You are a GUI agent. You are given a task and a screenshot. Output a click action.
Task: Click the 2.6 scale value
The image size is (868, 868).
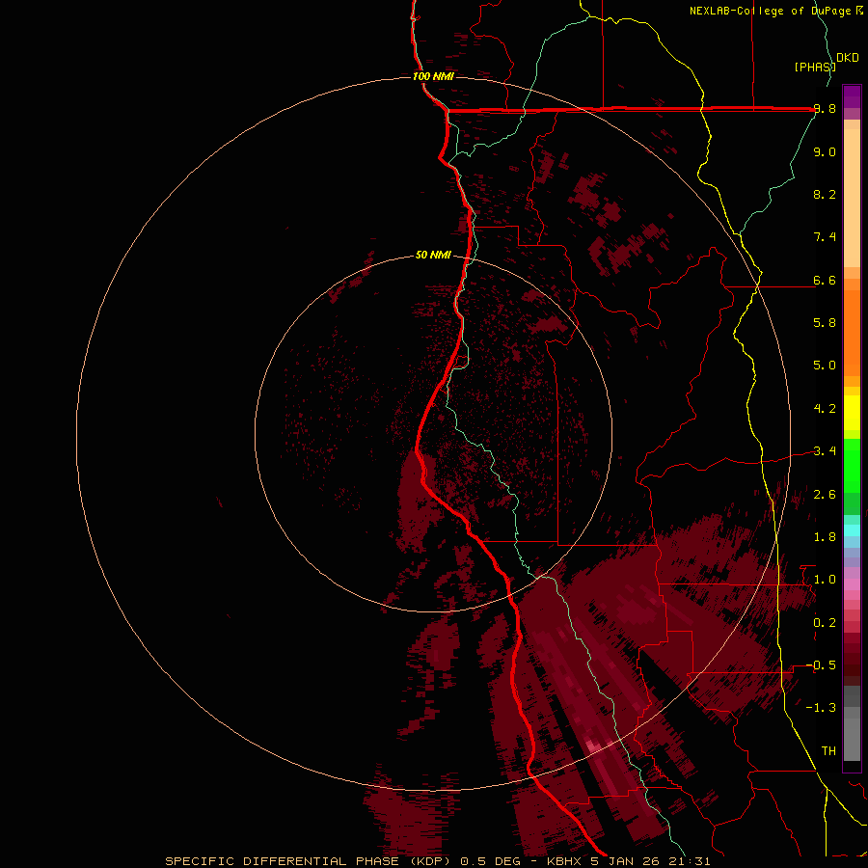[x=825, y=495]
